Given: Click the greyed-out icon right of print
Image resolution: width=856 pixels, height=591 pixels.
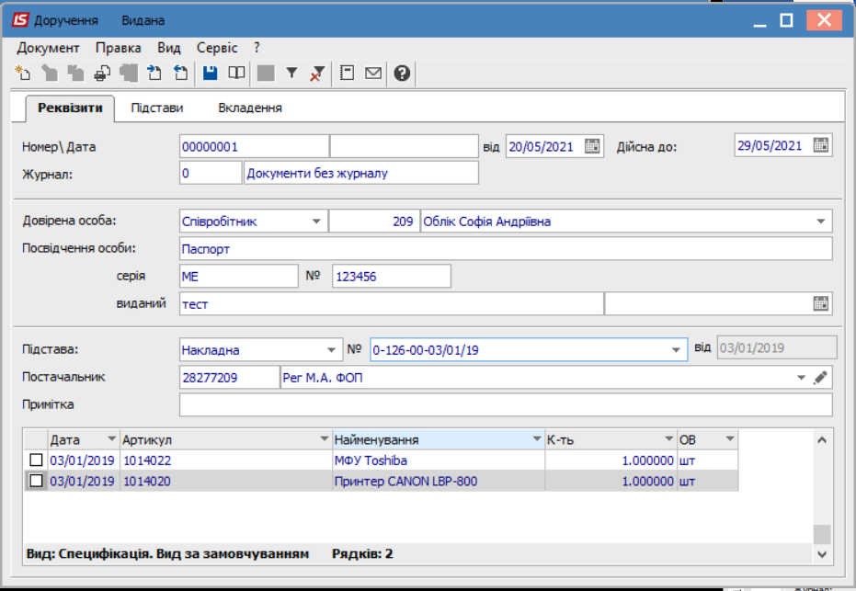Looking at the screenshot, I should tap(129, 74).
